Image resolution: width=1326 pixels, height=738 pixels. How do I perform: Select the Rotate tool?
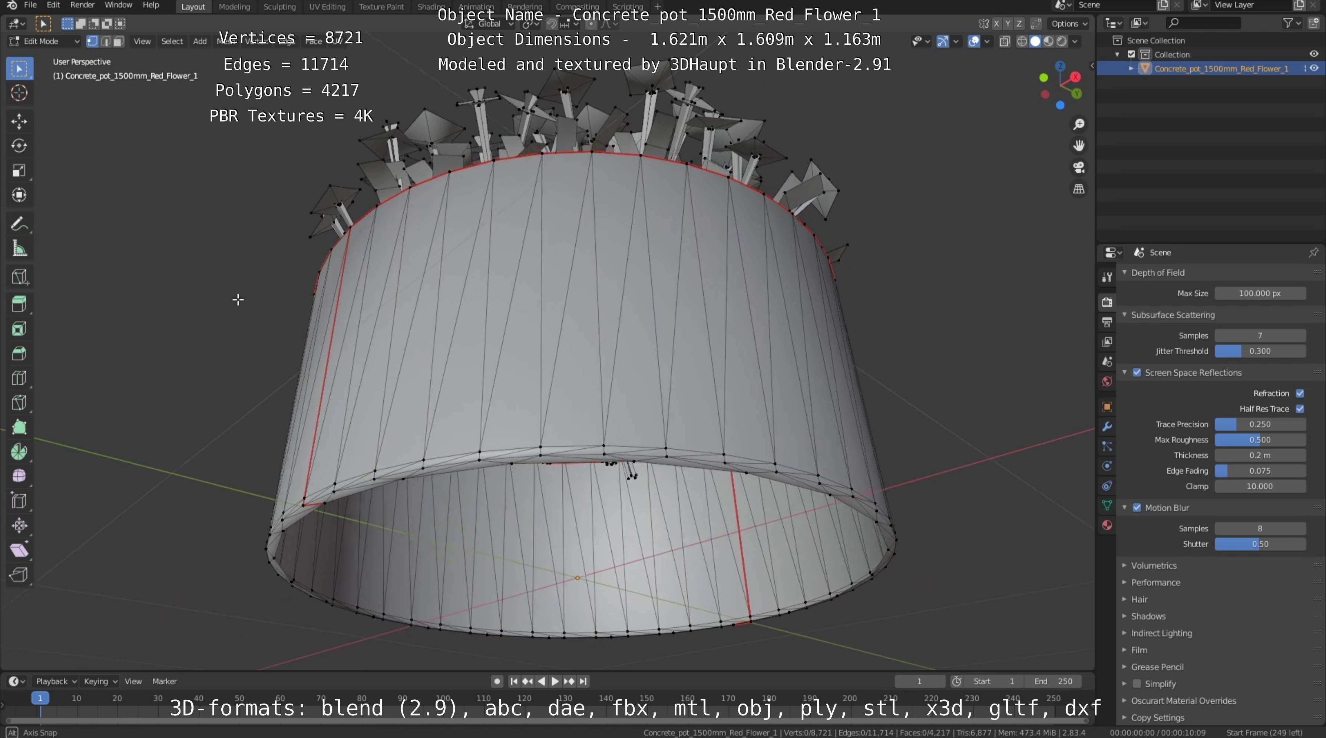(x=19, y=146)
